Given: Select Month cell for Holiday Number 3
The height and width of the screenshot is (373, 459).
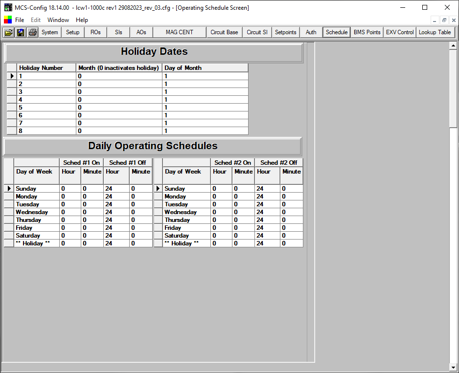Looking at the screenshot, I should click(119, 92).
